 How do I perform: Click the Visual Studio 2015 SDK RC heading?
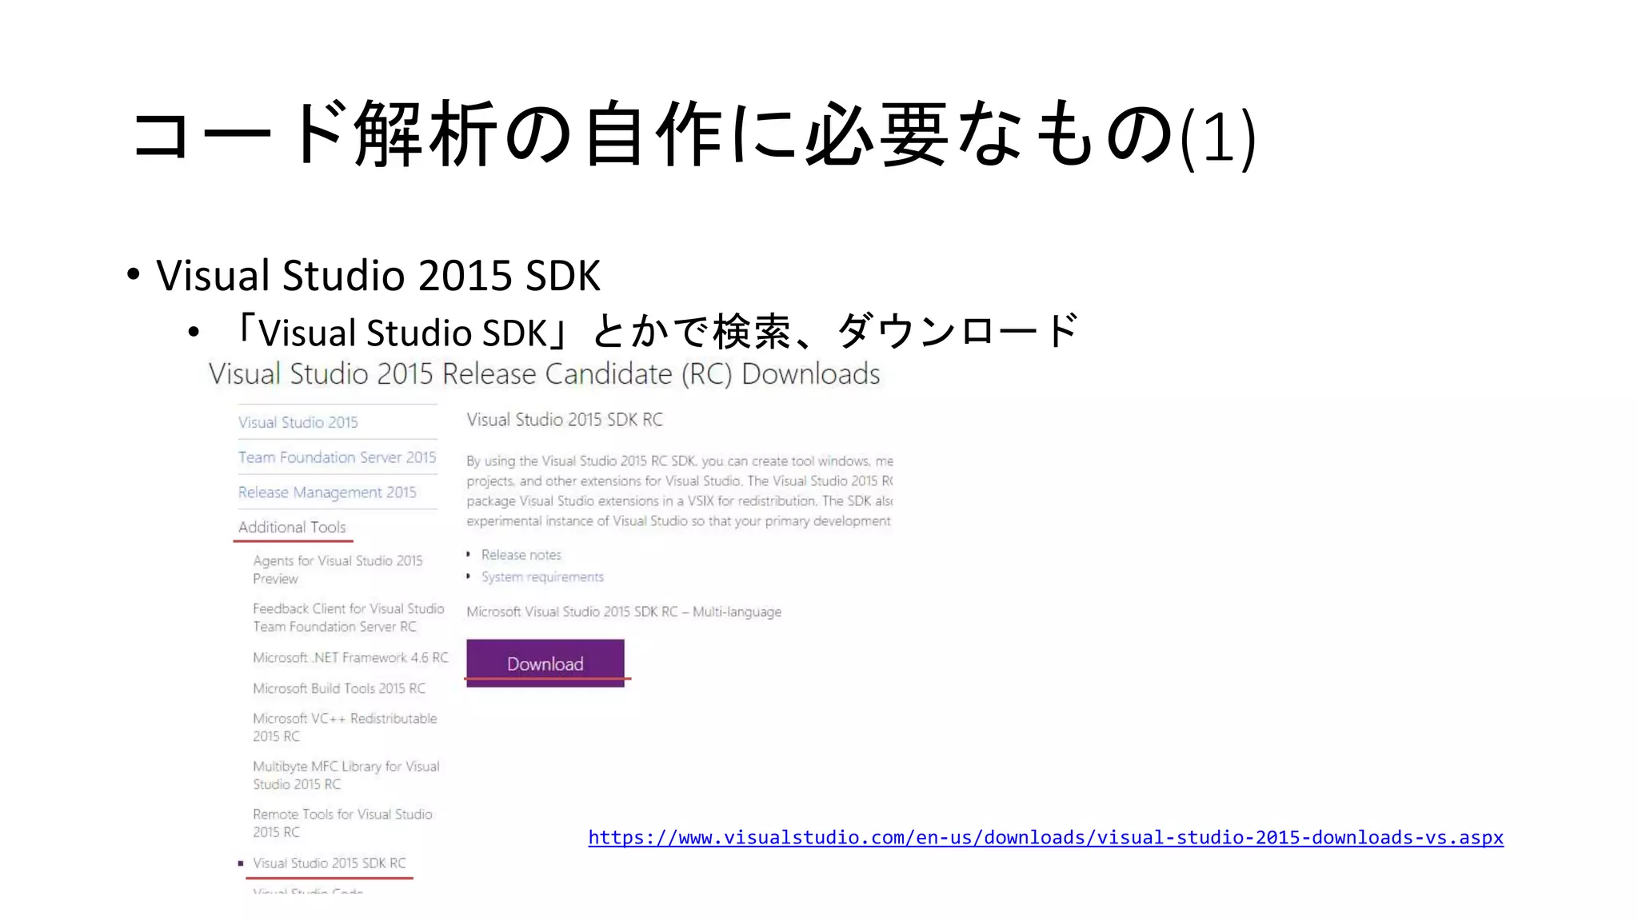565,420
